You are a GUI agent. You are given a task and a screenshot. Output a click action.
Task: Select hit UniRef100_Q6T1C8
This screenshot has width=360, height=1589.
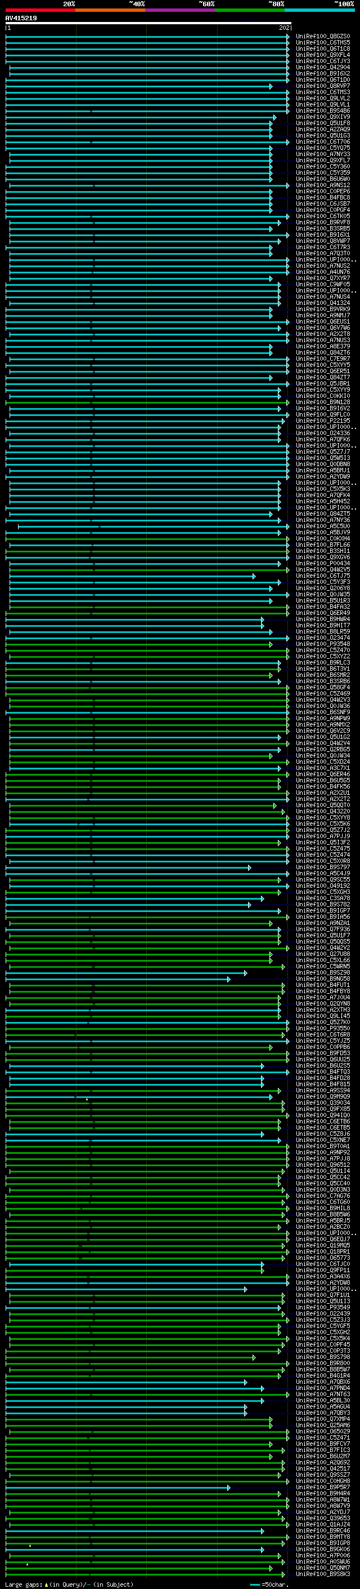[x=323, y=48]
